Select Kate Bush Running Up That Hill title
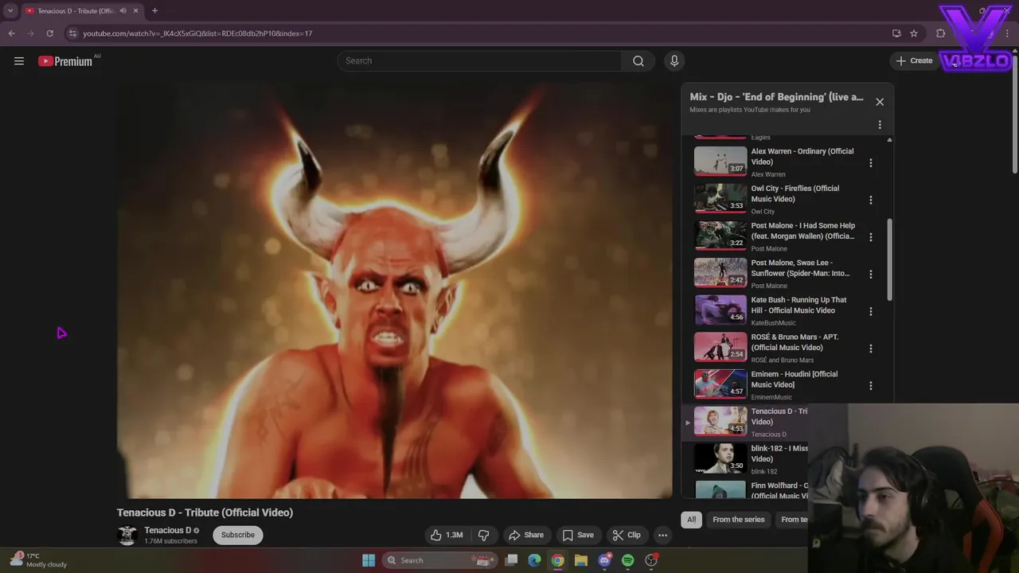 (x=798, y=305)
